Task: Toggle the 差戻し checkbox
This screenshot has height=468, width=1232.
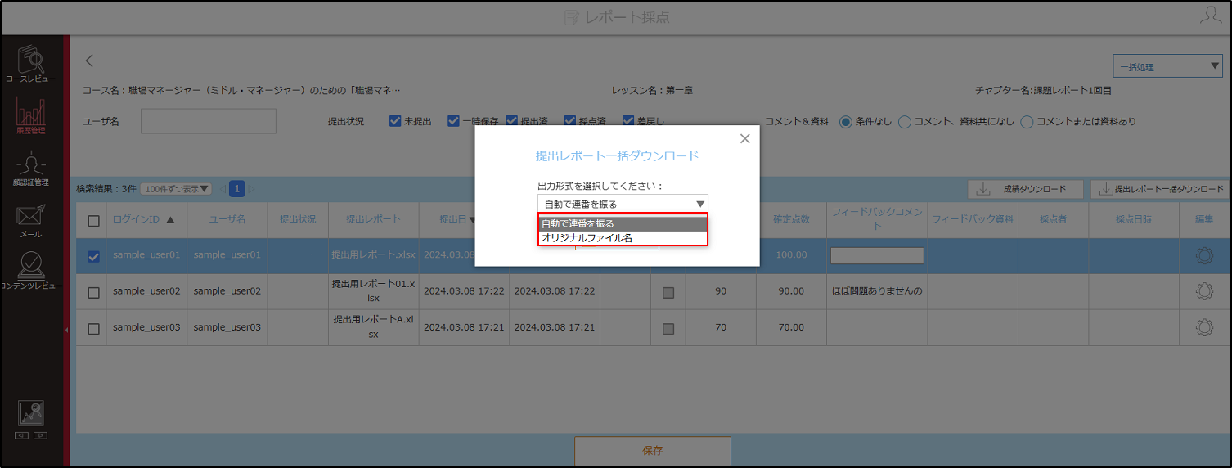Action: coord(628,121)
